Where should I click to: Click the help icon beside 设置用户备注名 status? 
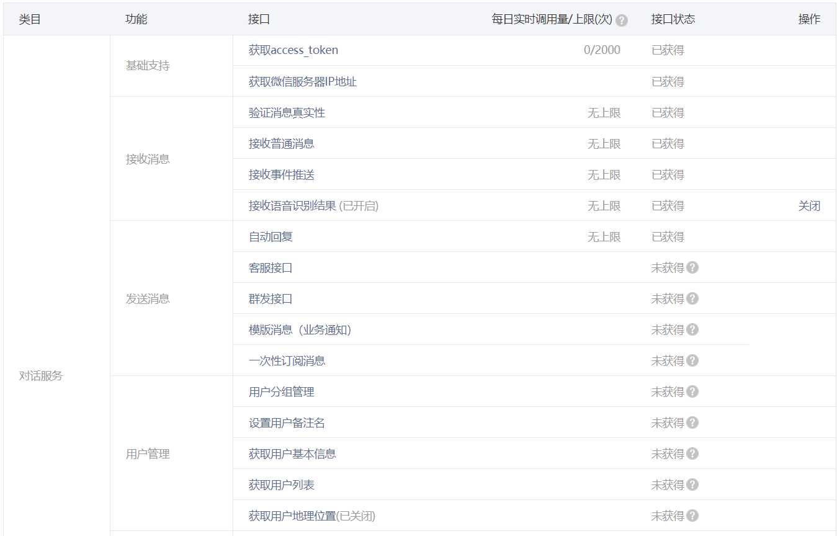coord(693,422)
